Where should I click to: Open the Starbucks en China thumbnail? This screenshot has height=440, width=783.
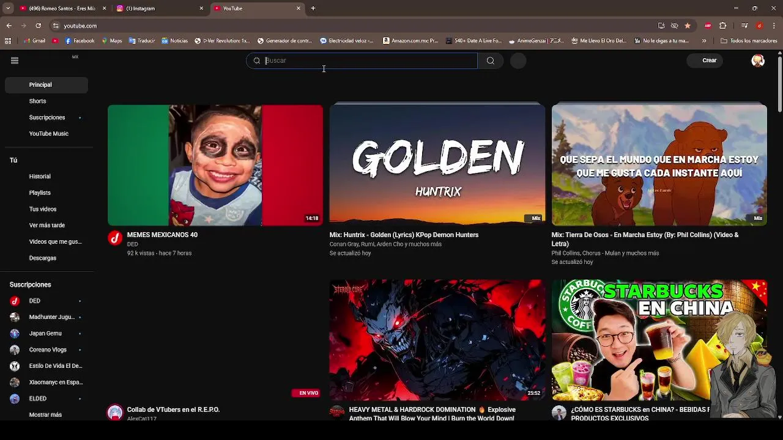point(659,340)
